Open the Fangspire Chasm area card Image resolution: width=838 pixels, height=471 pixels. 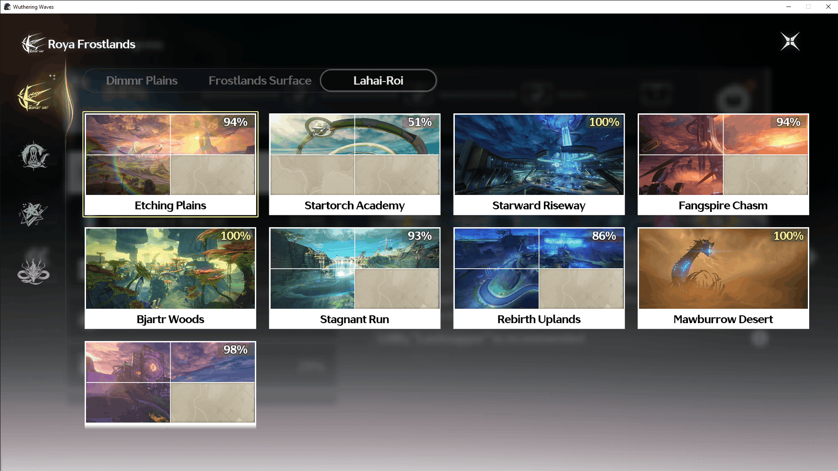723,164
